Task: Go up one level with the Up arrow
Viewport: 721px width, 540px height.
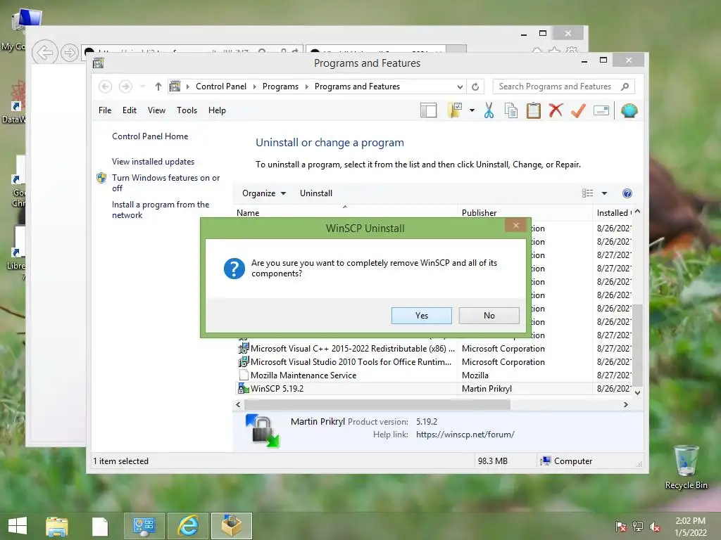Action: point(158,86)
